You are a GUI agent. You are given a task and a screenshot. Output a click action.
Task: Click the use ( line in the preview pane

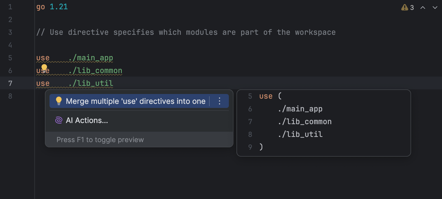click(269, 96)
